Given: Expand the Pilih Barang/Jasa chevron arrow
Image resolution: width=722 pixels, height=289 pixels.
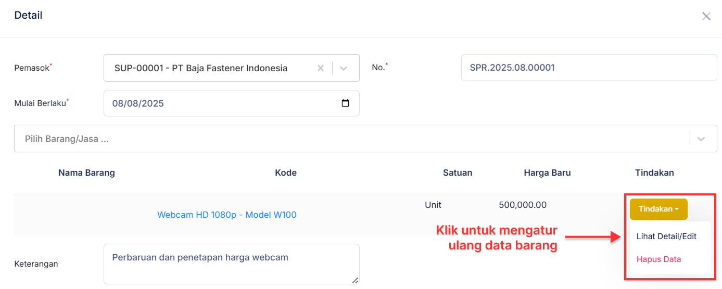Looking at the screenshot, I should click(x=701, y=139).
